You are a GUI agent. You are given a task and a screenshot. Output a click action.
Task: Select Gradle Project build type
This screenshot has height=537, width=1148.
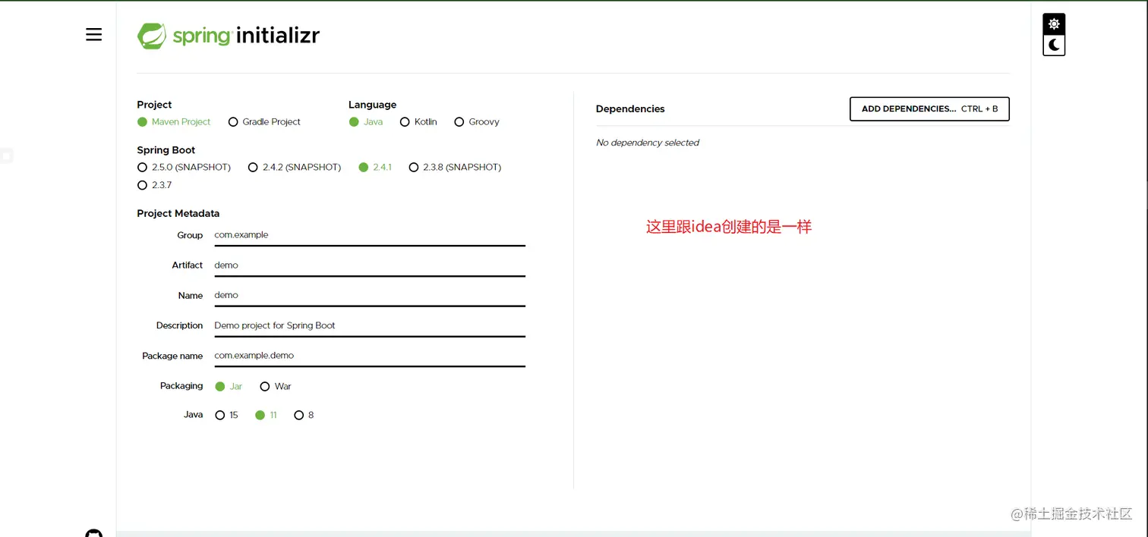tap(233, 121)
